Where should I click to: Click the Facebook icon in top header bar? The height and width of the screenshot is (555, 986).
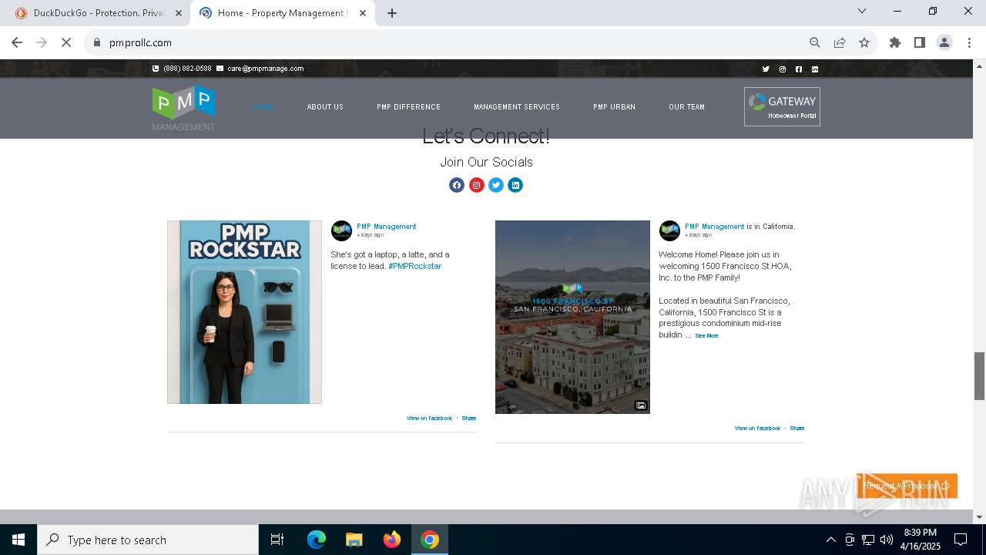(799, 69)
